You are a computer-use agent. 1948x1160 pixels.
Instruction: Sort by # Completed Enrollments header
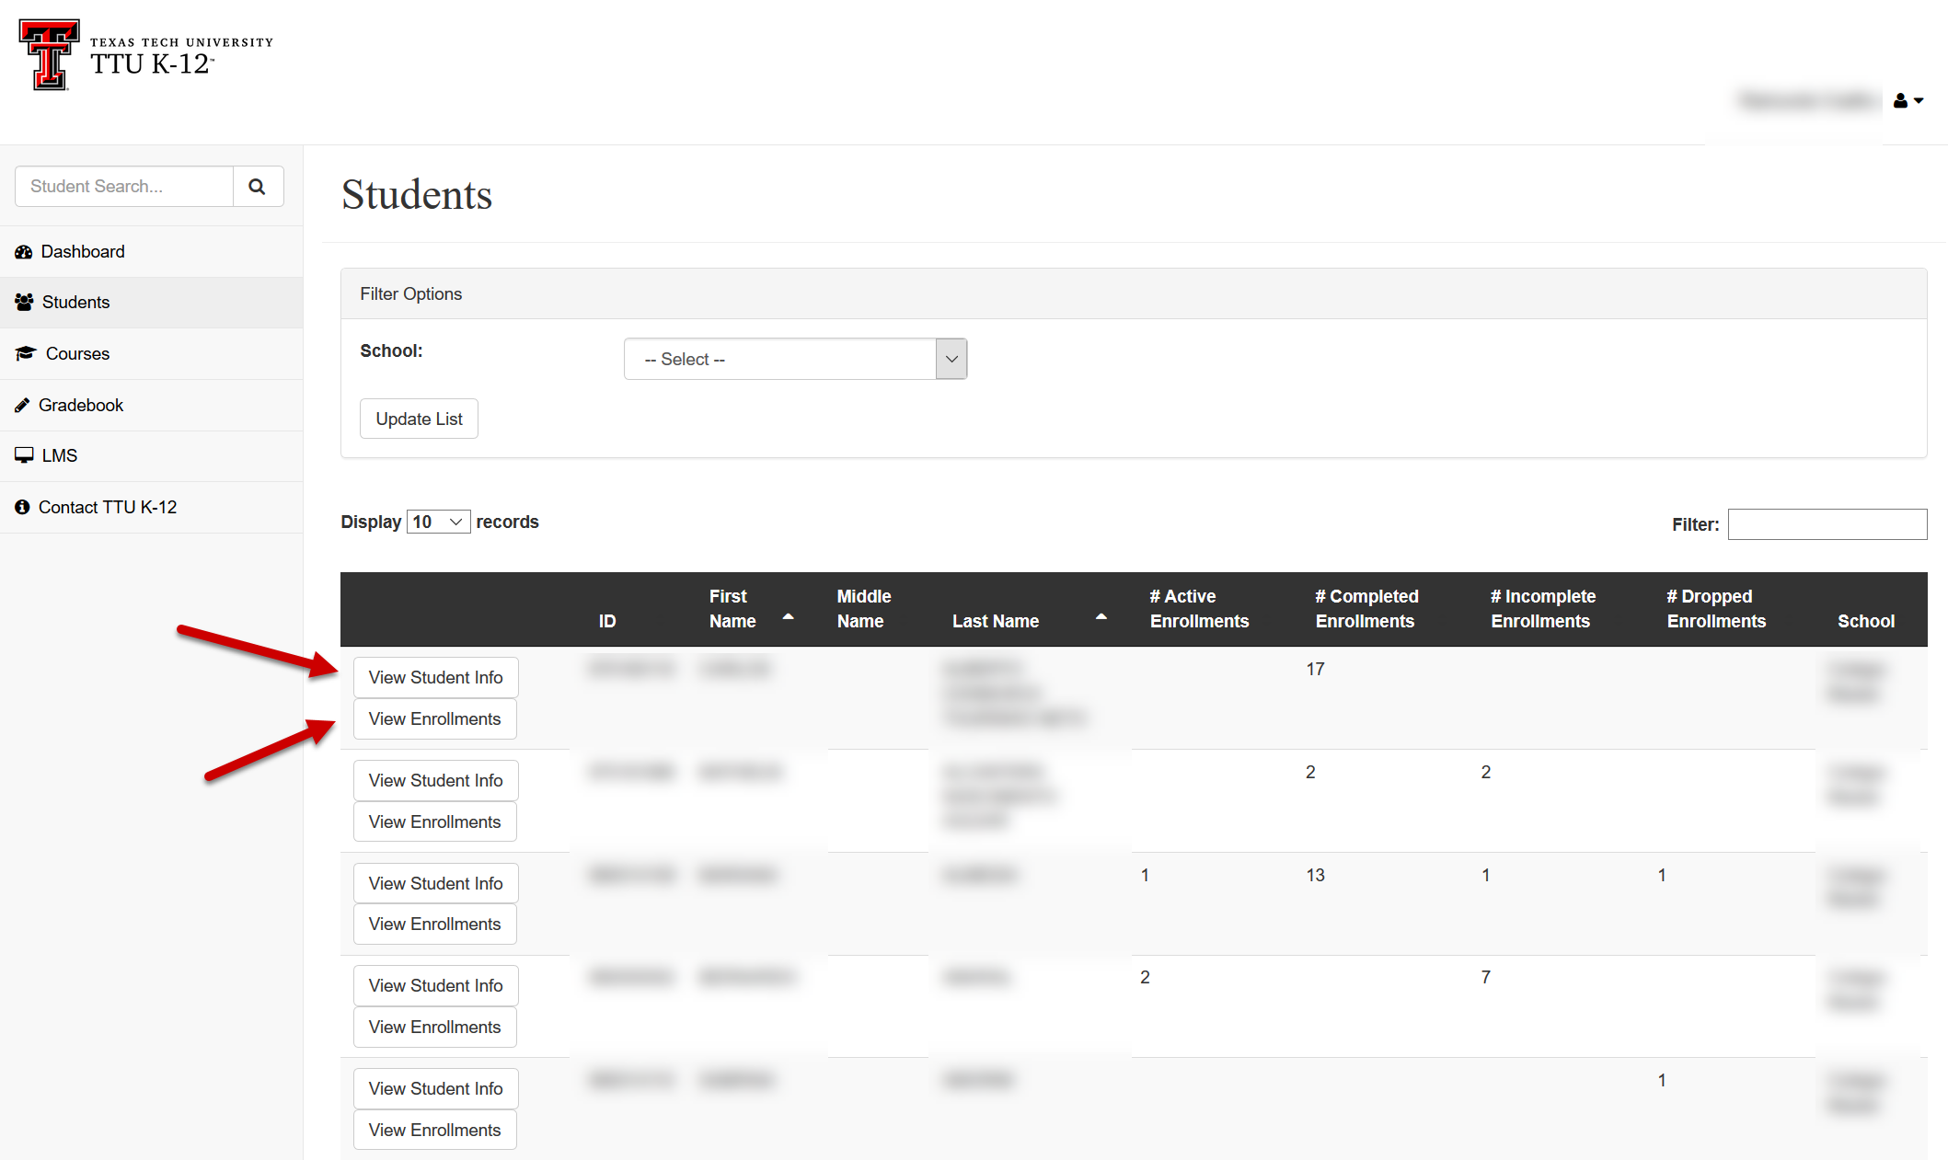coord(1366,609)
